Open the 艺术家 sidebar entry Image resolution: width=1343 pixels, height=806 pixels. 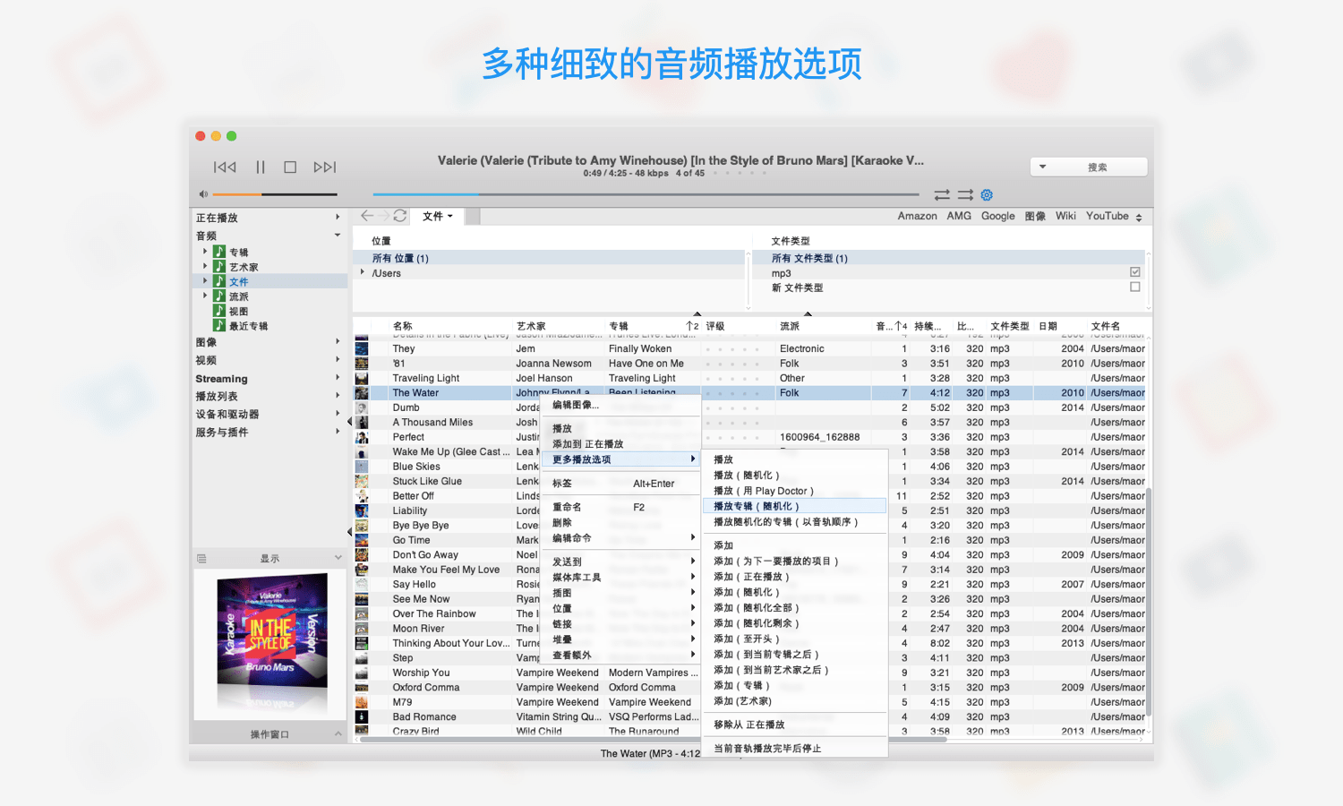tap(242, 266)
